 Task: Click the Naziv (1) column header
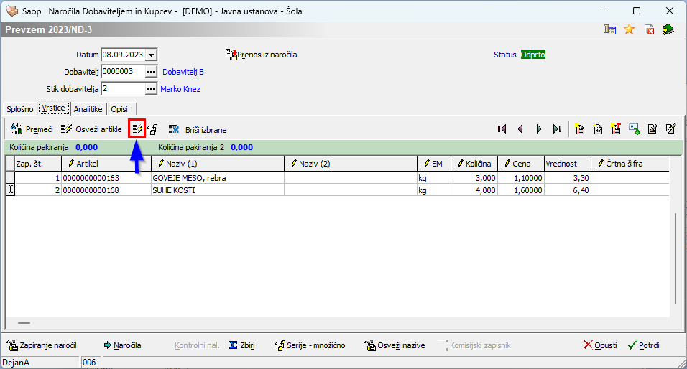(x=218, y=164)
